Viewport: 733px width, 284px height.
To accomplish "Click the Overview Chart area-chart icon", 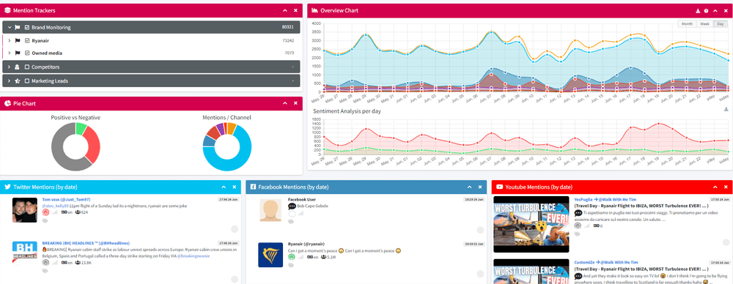I will coord(315,10).
